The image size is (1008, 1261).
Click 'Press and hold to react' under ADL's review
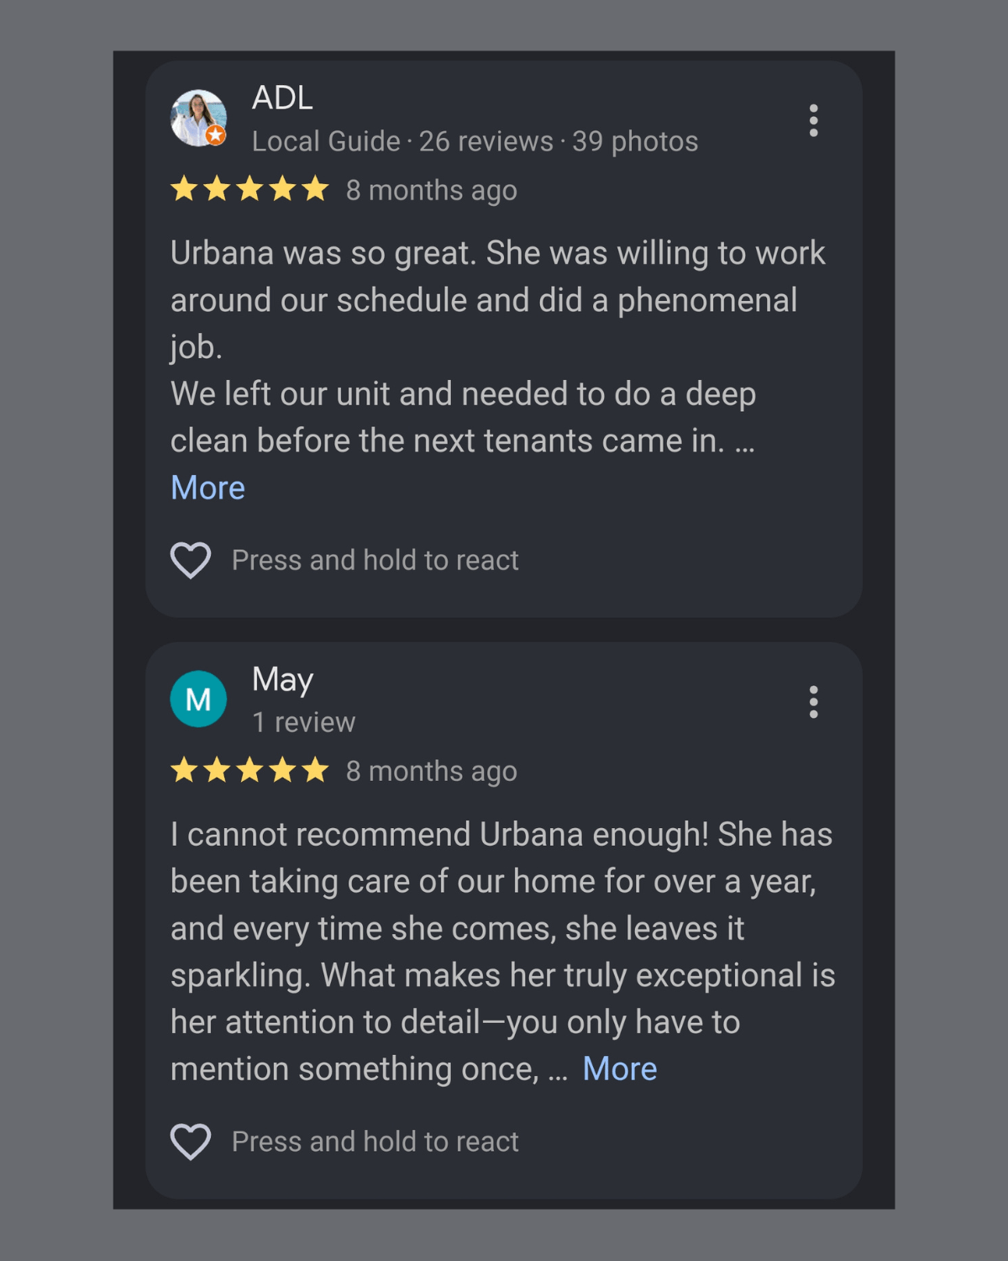tap(375, 560)
